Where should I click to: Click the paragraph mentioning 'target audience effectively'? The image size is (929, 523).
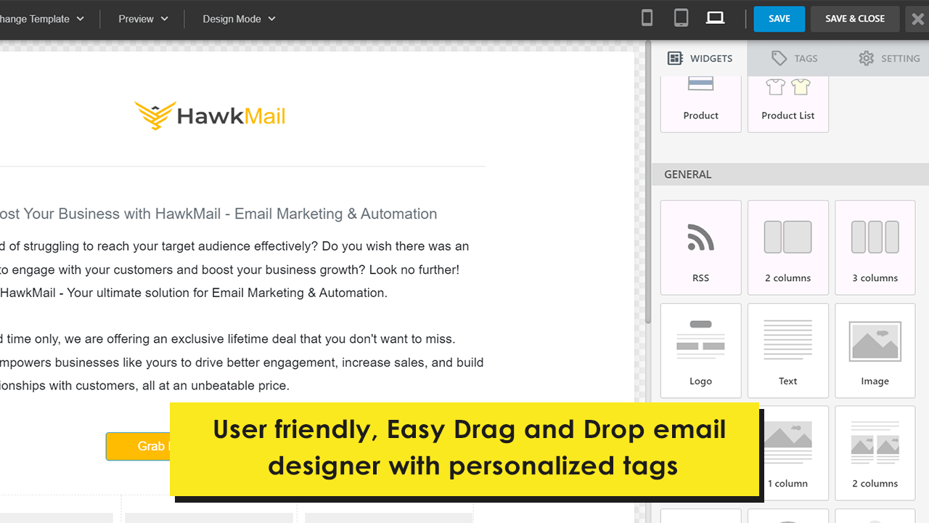pyautogui.click(x=234, y=269)
